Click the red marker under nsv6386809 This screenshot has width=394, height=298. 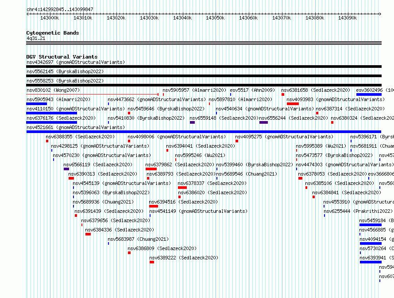click(x=129, y=253)
